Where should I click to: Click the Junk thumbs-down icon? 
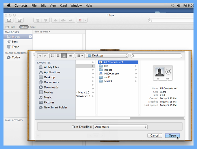click(45, 20)
